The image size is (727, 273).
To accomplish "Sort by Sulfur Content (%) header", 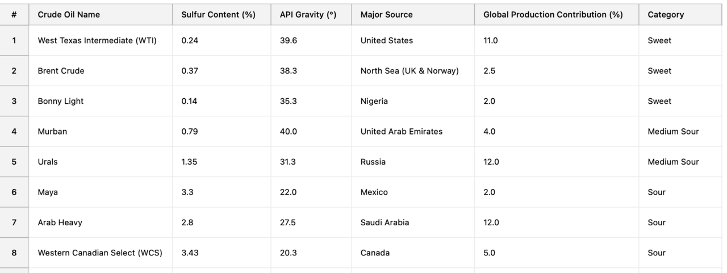I will coord(218,15).
